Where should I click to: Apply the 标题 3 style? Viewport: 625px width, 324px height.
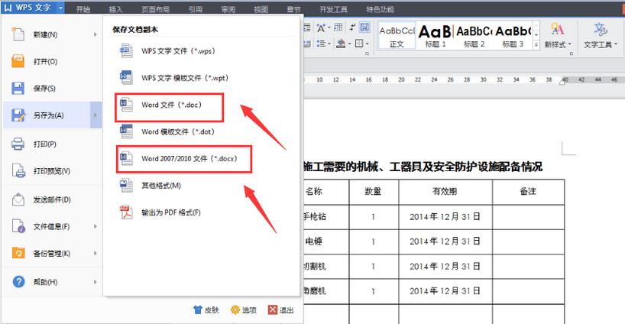(513, 36)
